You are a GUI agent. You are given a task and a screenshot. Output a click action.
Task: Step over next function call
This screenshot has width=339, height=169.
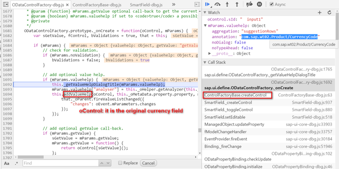pyautogui.click(x=217, y=4)
